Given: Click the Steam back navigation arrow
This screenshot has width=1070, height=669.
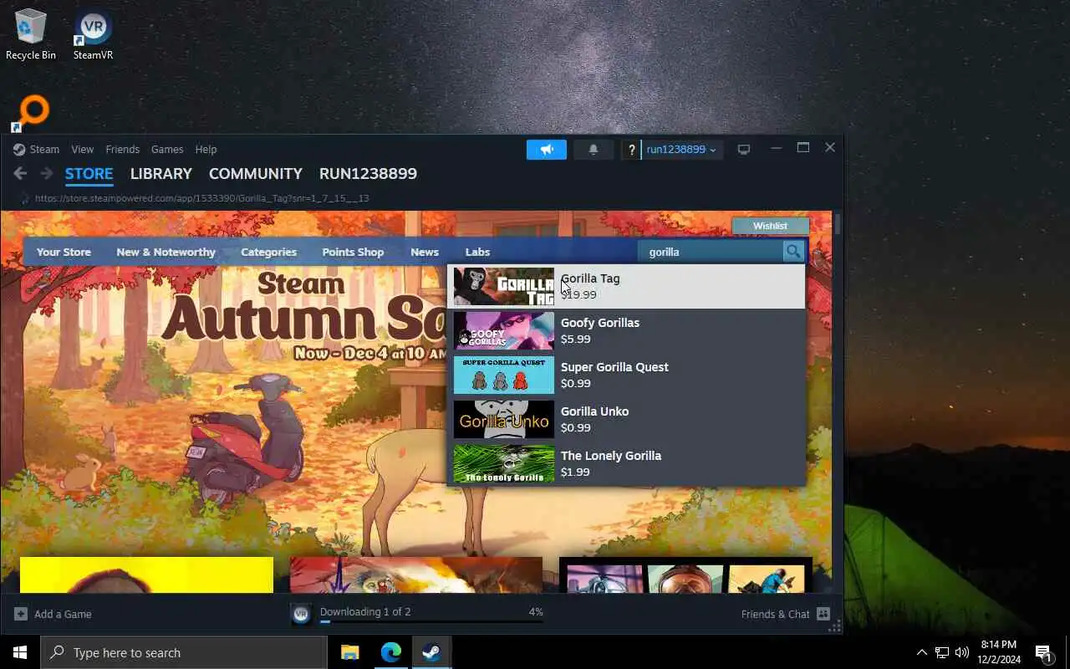Looking at the screenshot, I should click(21, 173).
